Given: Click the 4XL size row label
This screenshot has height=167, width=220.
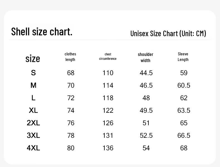Looking at the screenshot, I should click(33, 148).
